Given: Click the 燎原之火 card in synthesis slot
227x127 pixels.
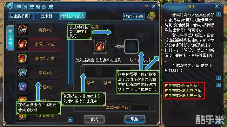Looking at the screenshot, I should 100,47.
